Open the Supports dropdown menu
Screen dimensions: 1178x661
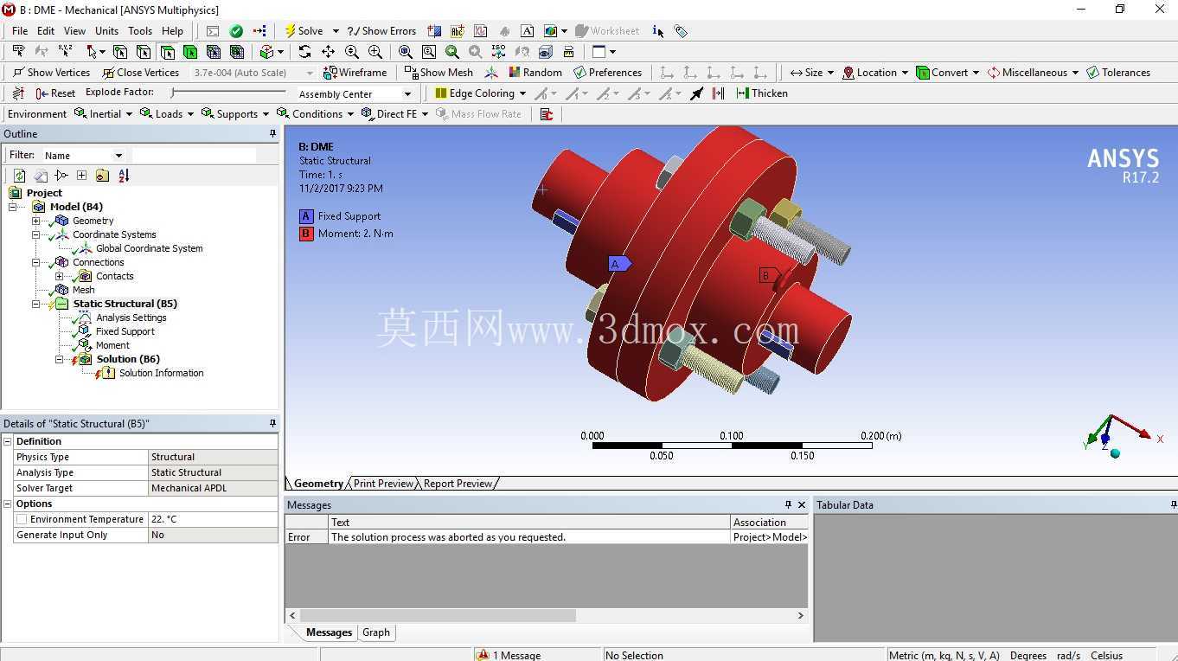click(x=236, y=114)
